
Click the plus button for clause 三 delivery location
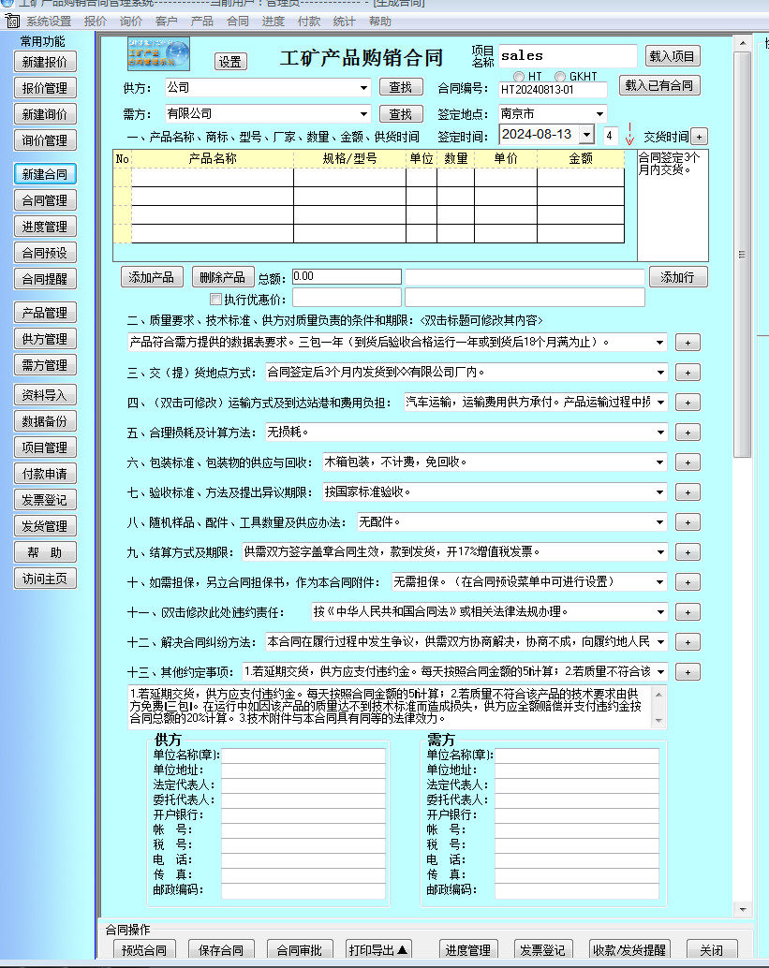[x=688, y=373]
